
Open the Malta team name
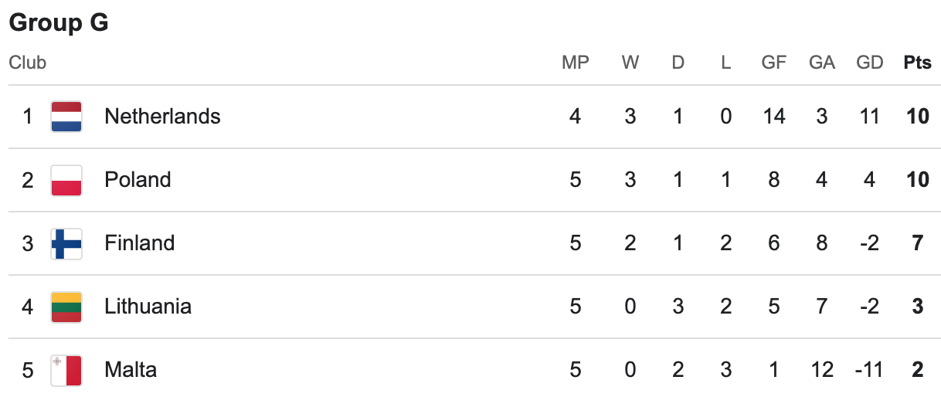[131, 370]
